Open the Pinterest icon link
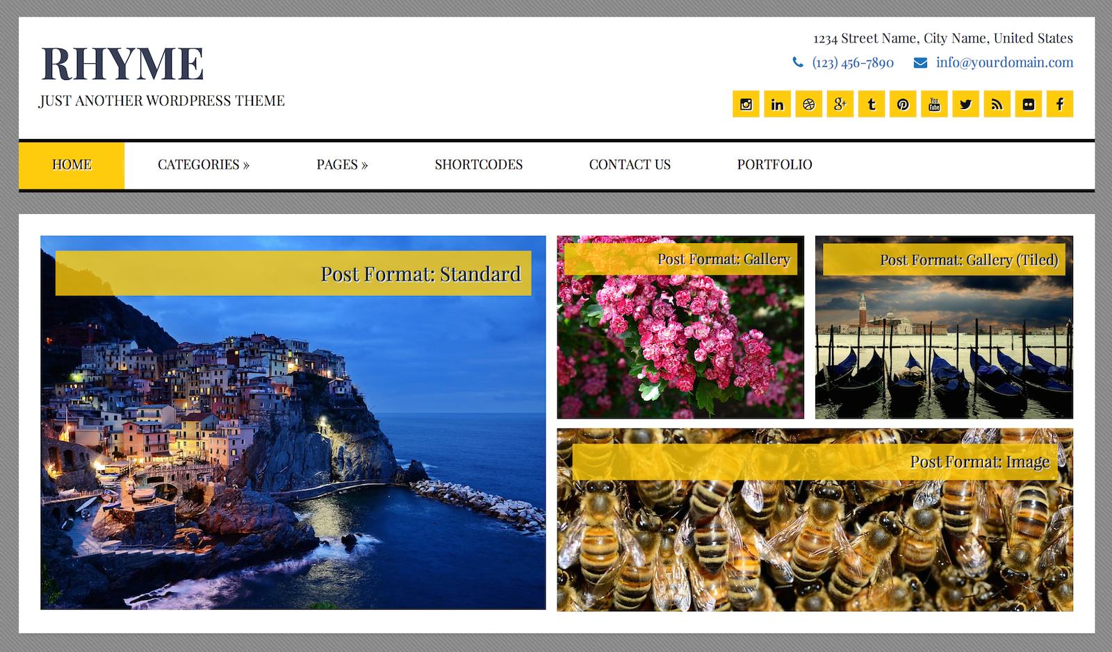Image resolution: width=1112 pixels, height=652 pixels. click(903, 104)
